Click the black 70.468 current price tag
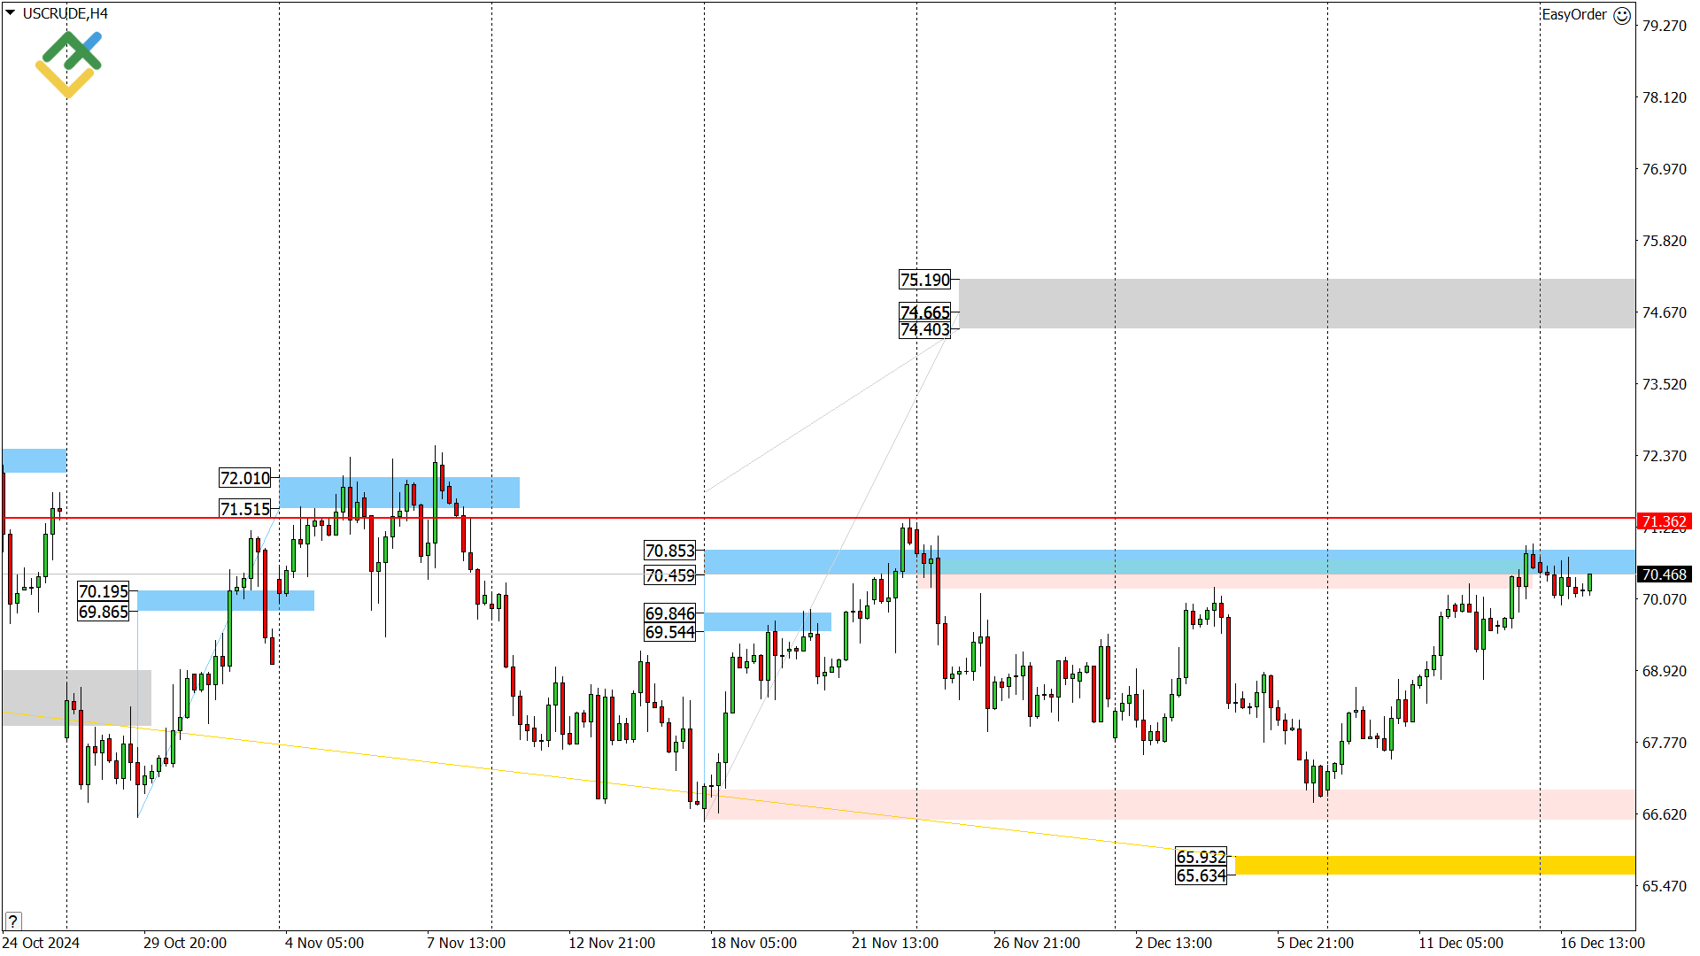This screenshot has width=1700, height=956. coord(1663,574)
